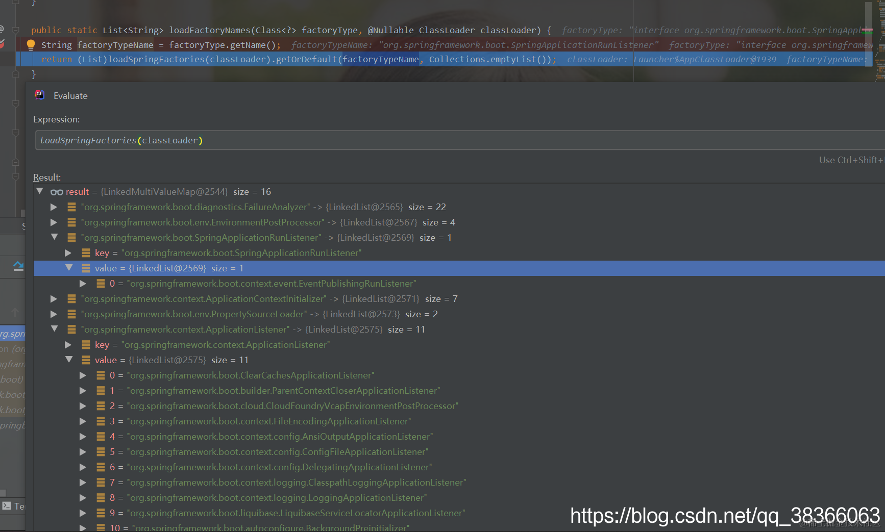Collapse the result LinkedMultiValueMap root node
Screen dimensions: 885x532
coord(39,191)
